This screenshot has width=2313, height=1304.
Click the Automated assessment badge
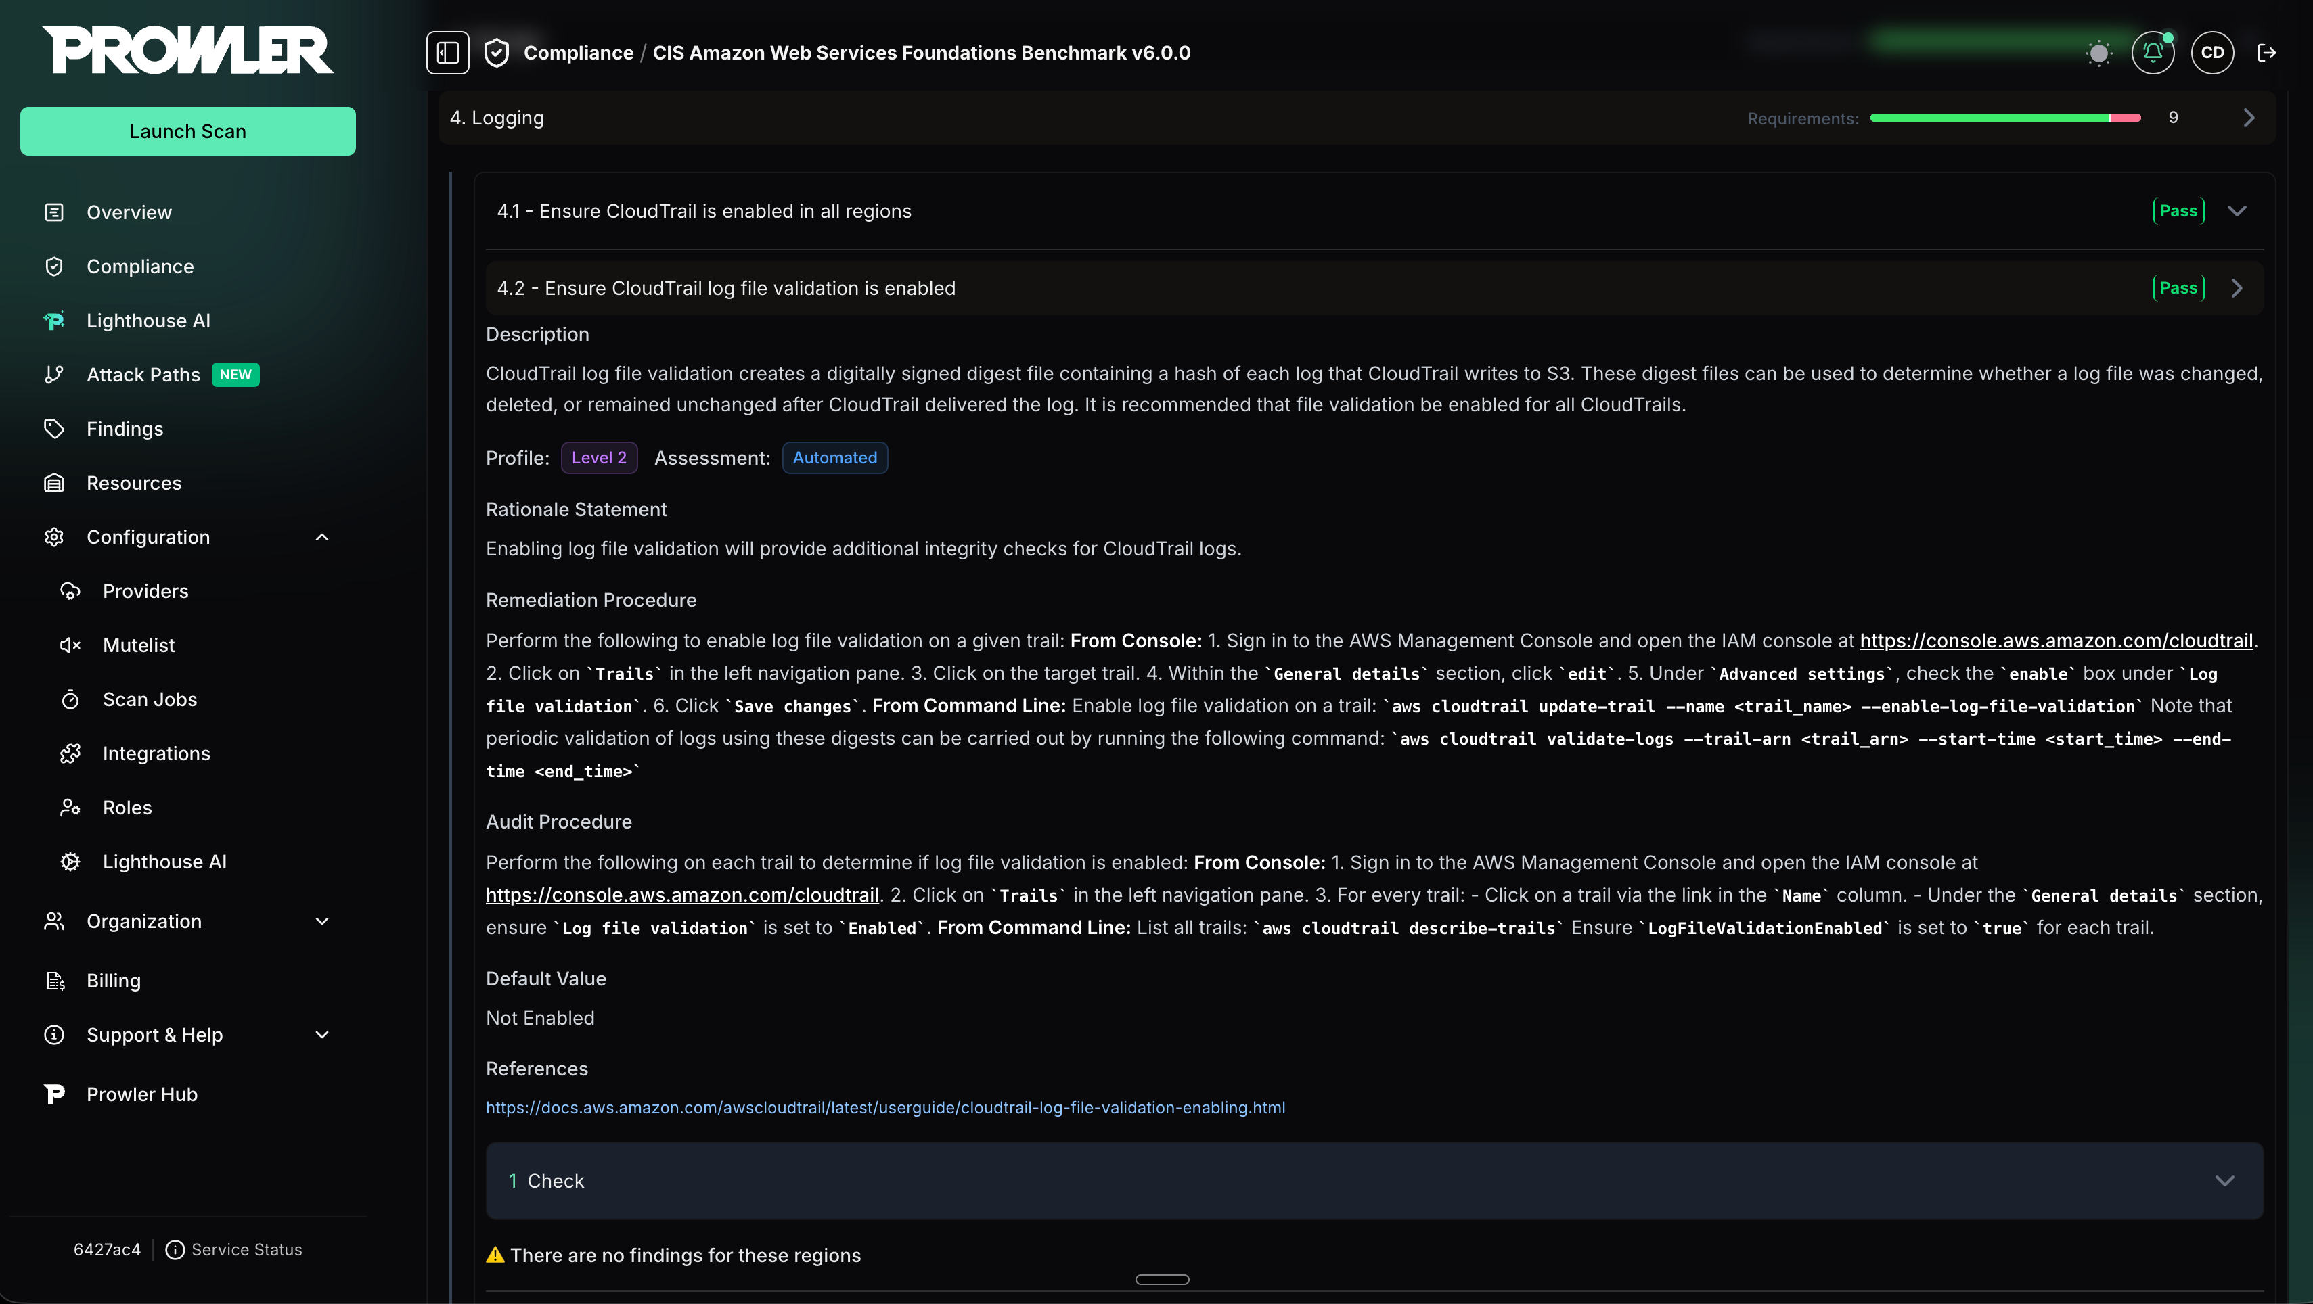[x=834, y=458]
